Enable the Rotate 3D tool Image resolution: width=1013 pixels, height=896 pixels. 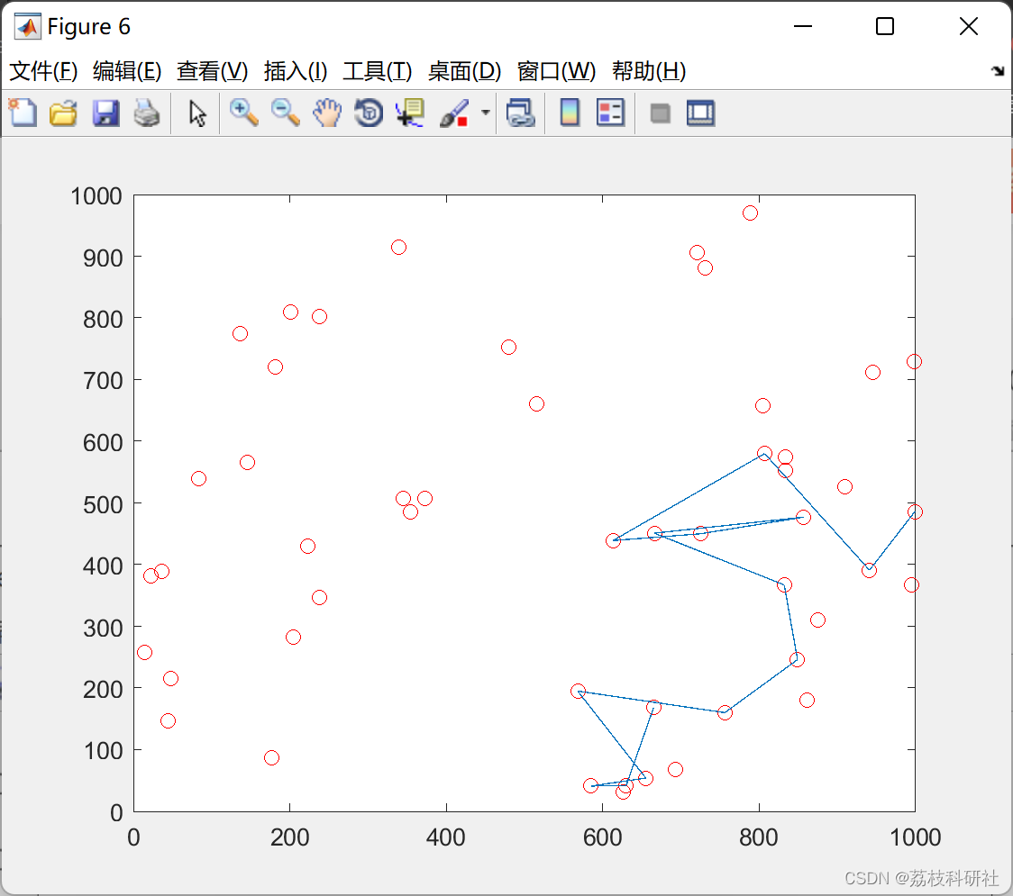pyautogui.click(x=369, y=113)
